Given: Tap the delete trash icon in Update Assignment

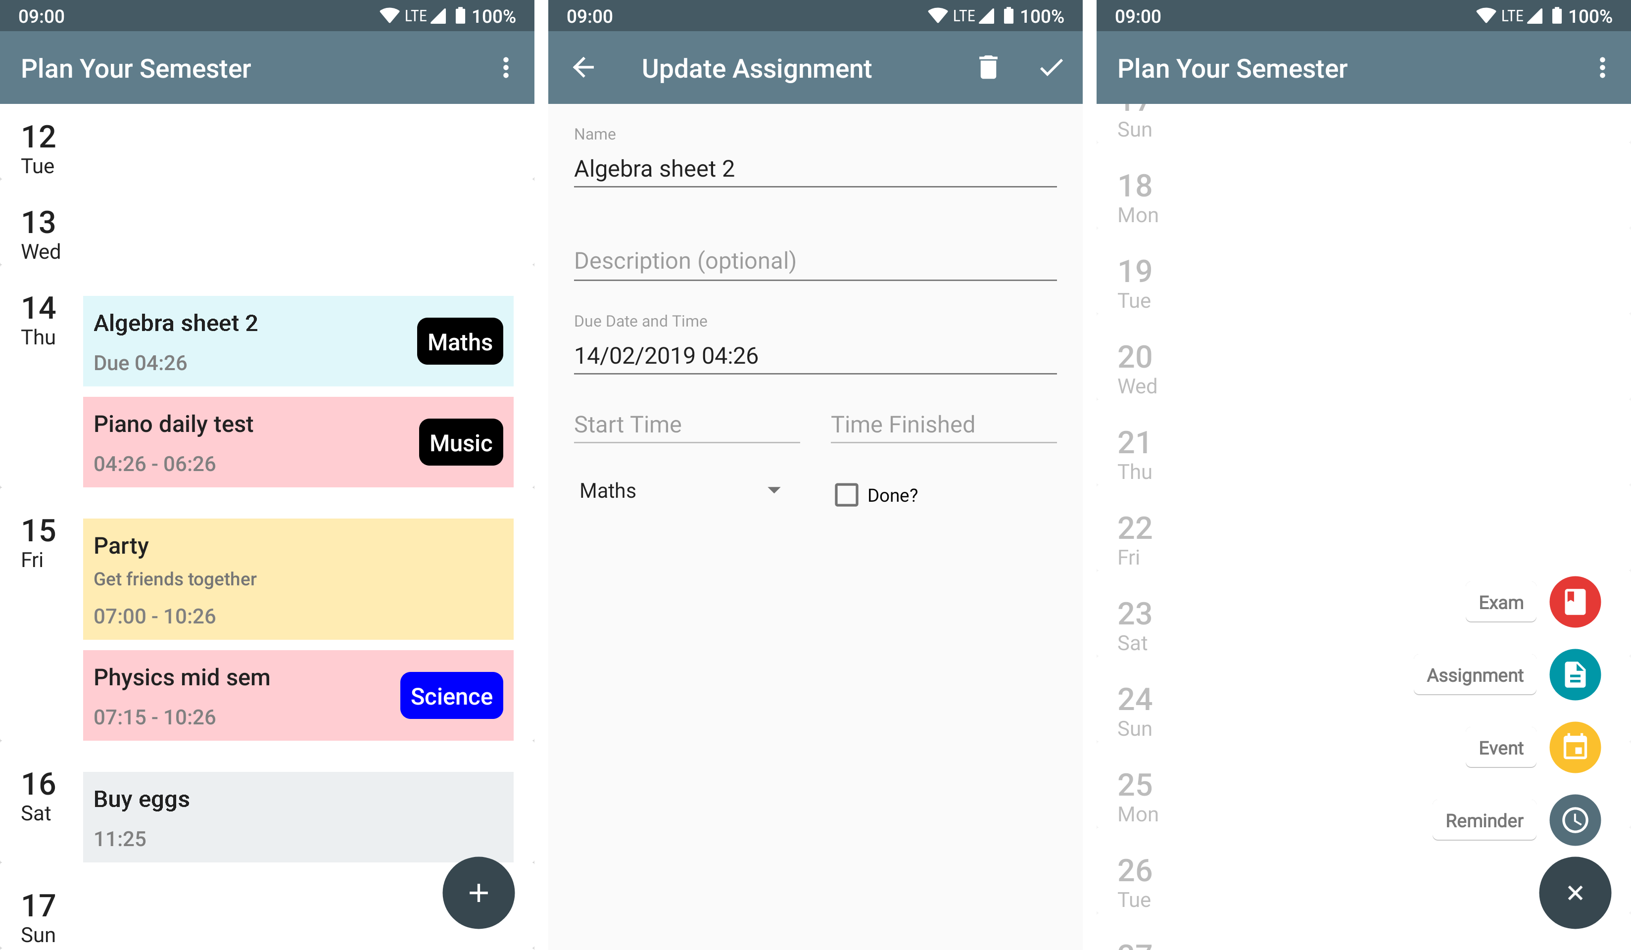Looking at the screenshot, I should [x=985, y=69].
